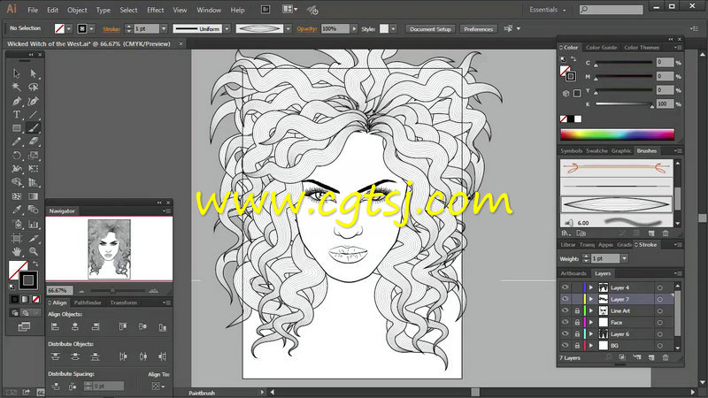Click the Stroke label link in control bar
This screenshot has height=398, width=708.
click(112, 29)
